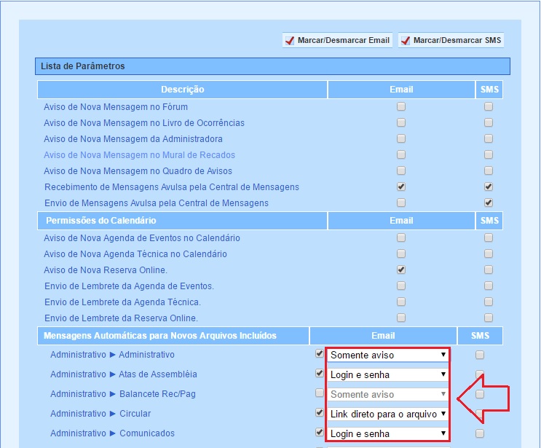Click the Lista de Parâmetros header bar
The height and width of the screenshot is (448, 541).
point(272,66)
